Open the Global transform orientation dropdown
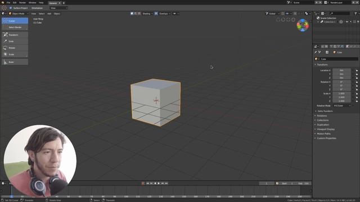 (272, 13)
